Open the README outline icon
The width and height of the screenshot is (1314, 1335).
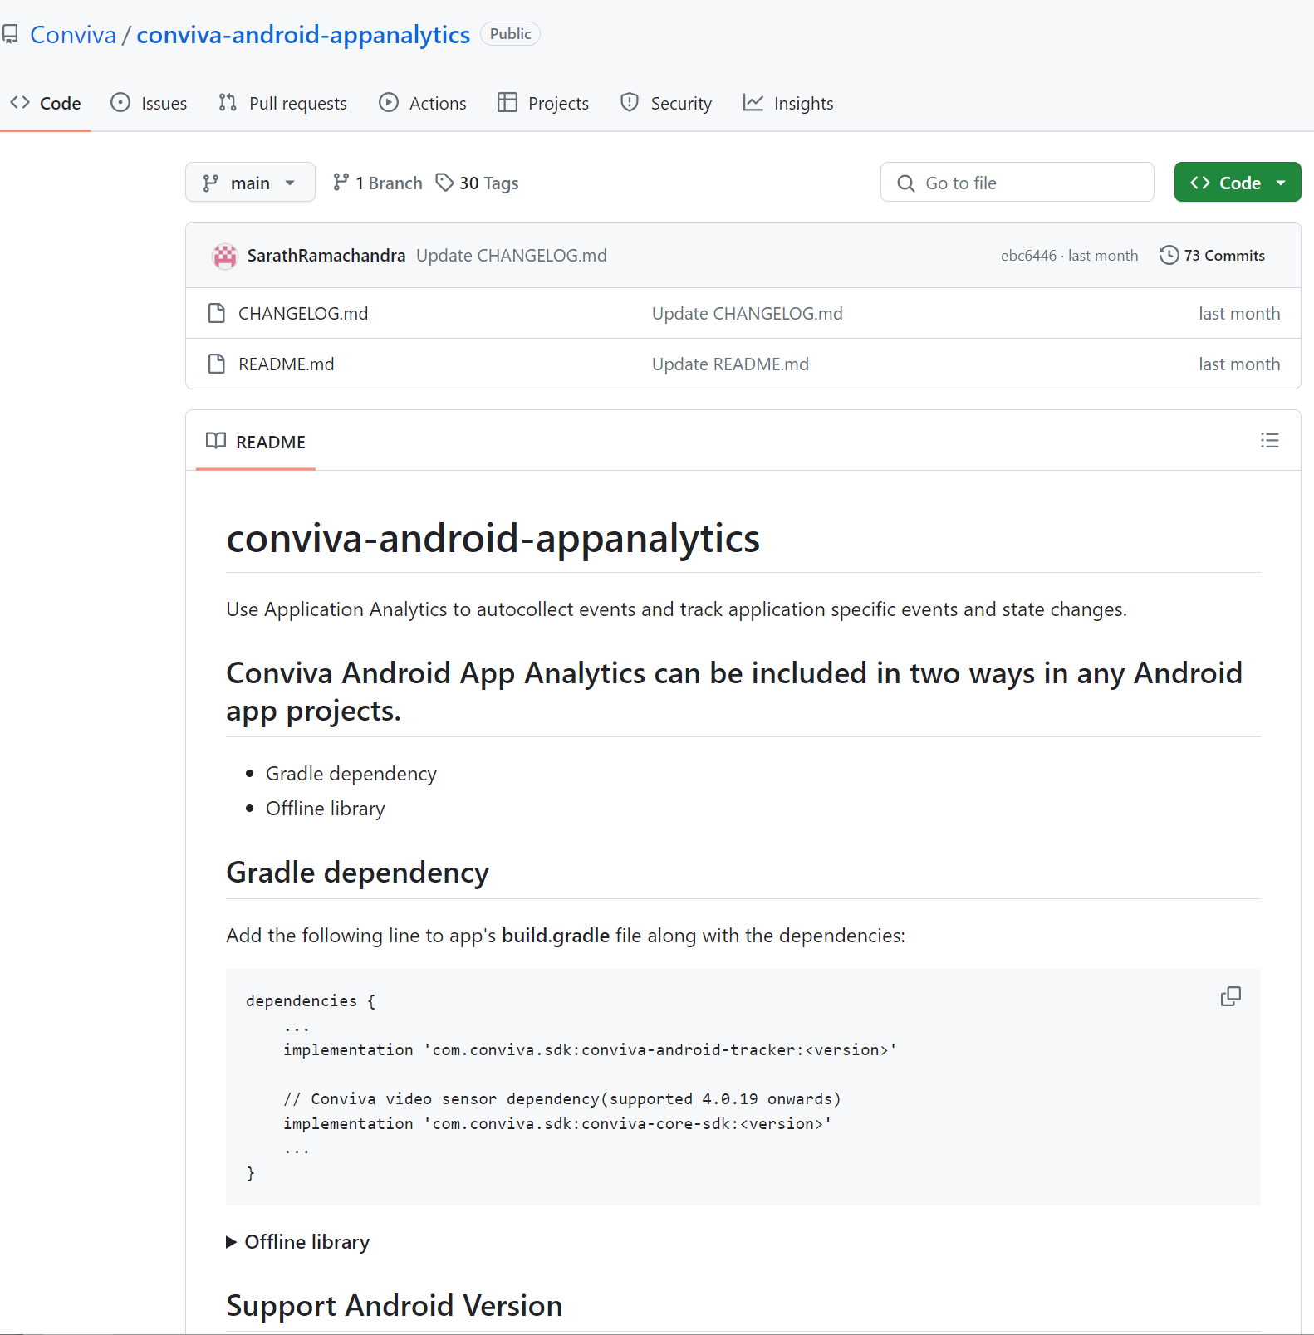pyautogui.click(x=1269, y=441)
